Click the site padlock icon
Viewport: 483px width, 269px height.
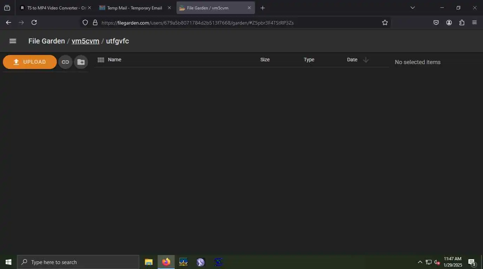(95, 22)
